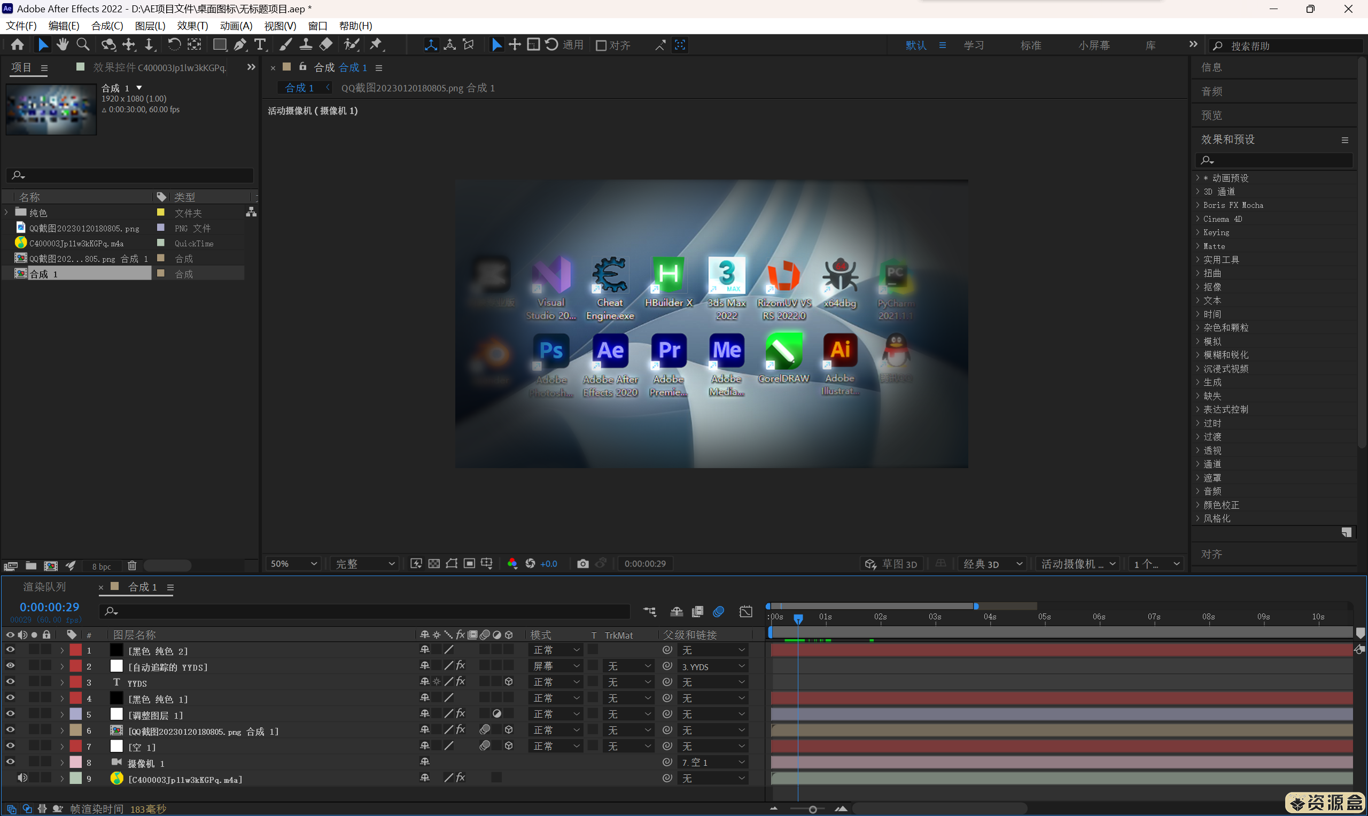Click the red label swatch of layer 3

click(75, 682)
